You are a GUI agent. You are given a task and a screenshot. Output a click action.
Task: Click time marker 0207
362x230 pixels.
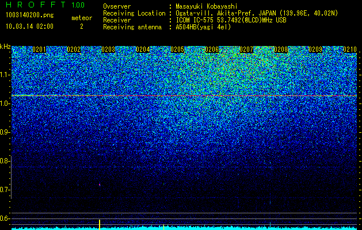tap(246, 49)
